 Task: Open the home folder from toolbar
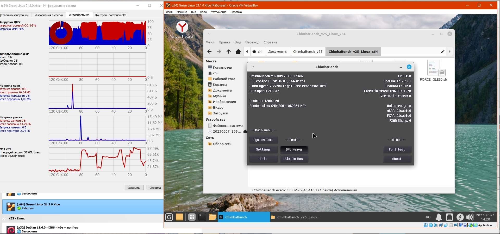point(238,51)
